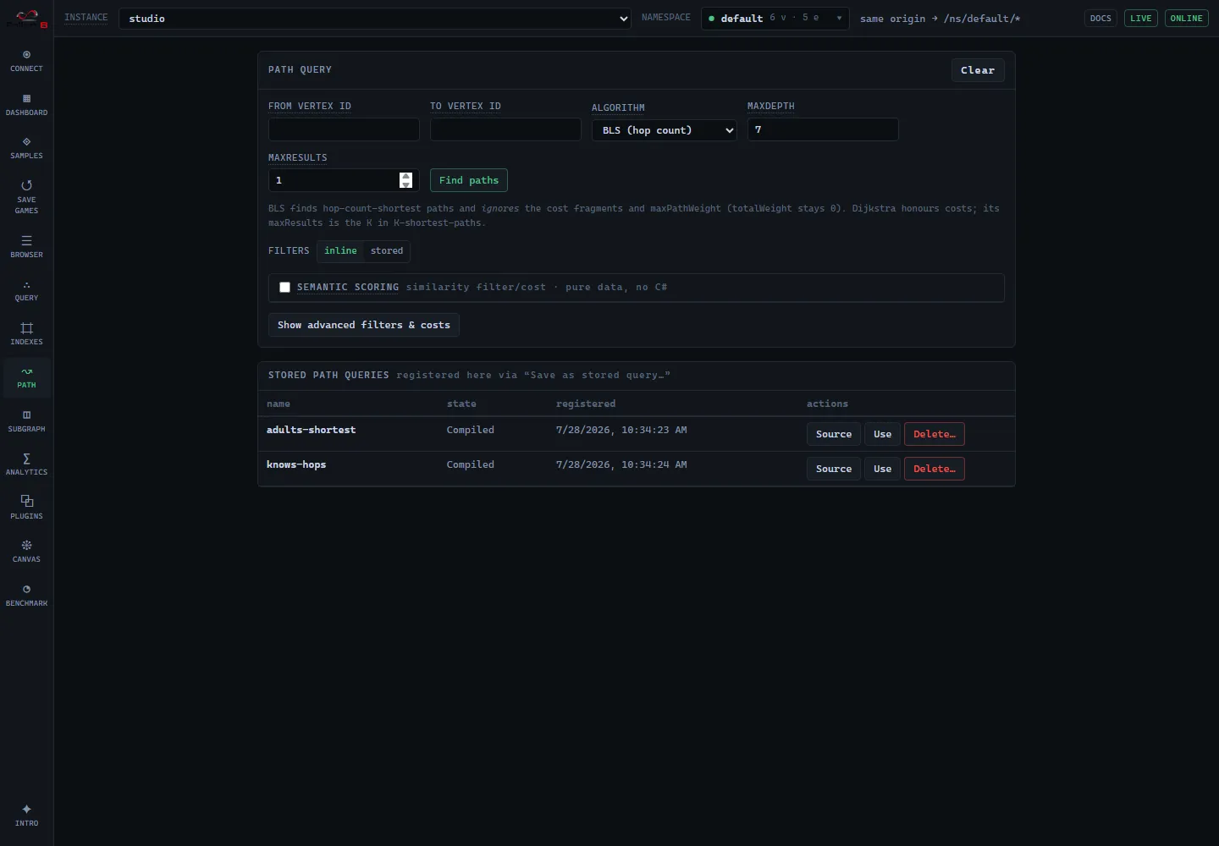Click the adults-shortest query name

click(311, 431)
